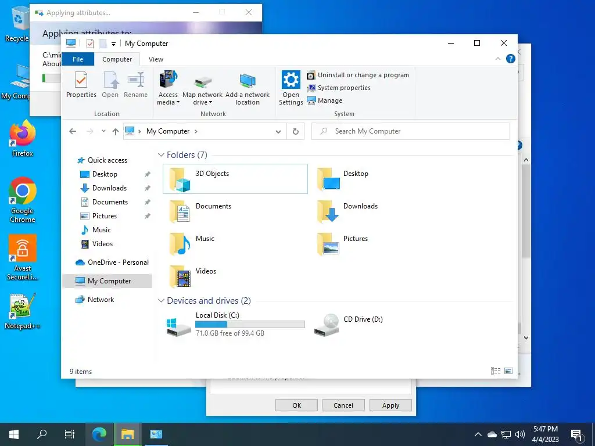Viewport: 595px width, 446px height.
Task: Minimize the ribbon with chevron
Action: (x=498, y=59)
